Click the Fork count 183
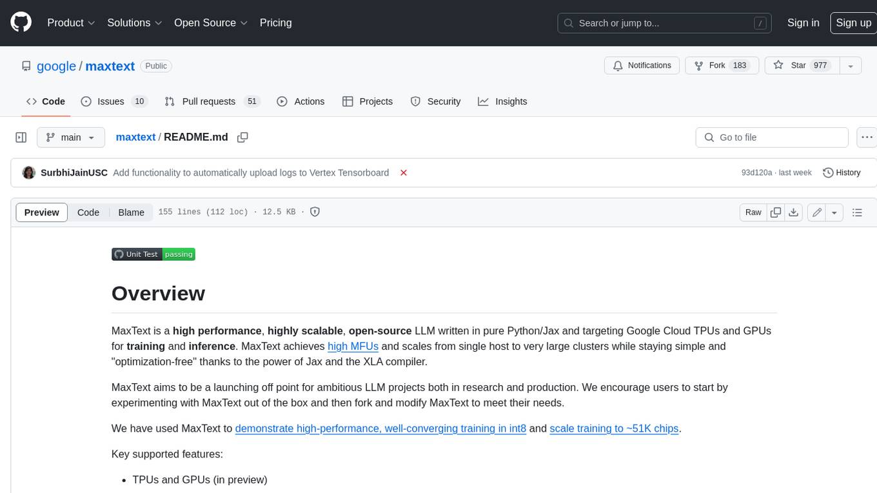Image resolution: width=877 pixels, height=493 pixels. [x=740, y=66]
